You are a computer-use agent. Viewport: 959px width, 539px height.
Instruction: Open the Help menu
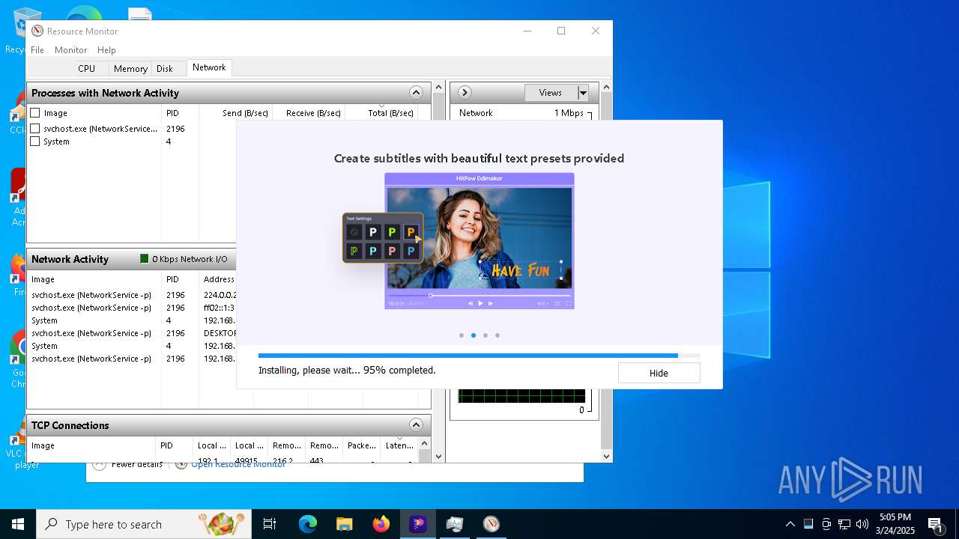tap(106, 49)
